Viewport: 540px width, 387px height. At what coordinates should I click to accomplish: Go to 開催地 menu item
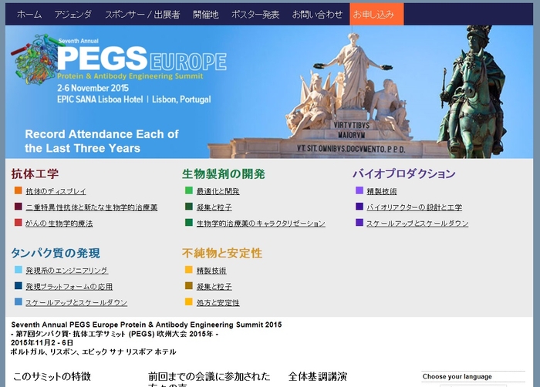point(206,15)
